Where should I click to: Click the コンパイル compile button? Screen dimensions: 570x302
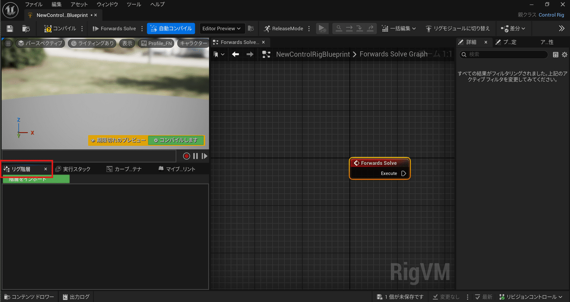[60, 28]
